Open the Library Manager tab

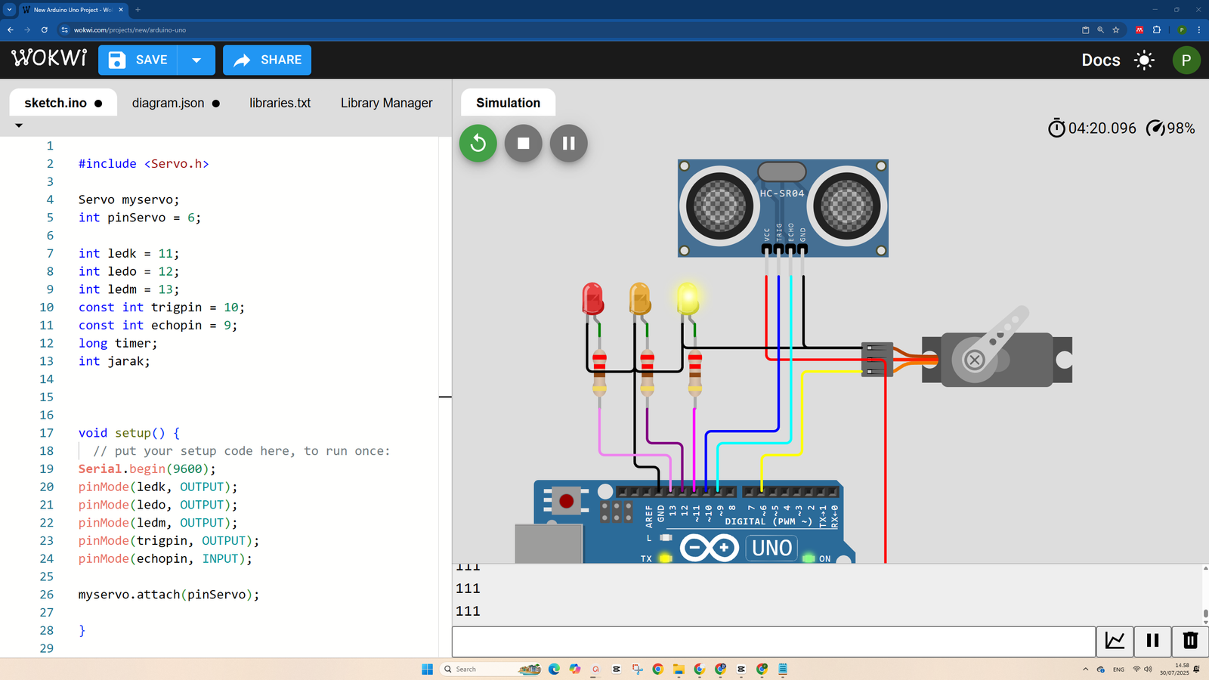pyautogui.click(x=386, y=103)
